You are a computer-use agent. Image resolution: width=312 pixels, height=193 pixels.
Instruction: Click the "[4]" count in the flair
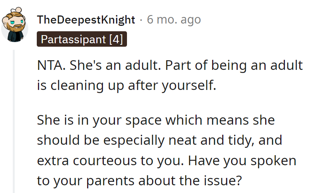[x=116, y=39]
